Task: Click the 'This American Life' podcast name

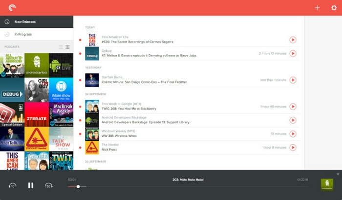Action: click(115, 37)
